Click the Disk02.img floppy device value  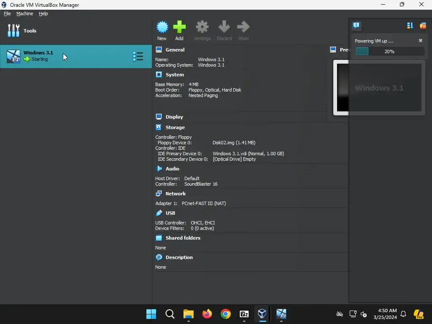point(234,143)
